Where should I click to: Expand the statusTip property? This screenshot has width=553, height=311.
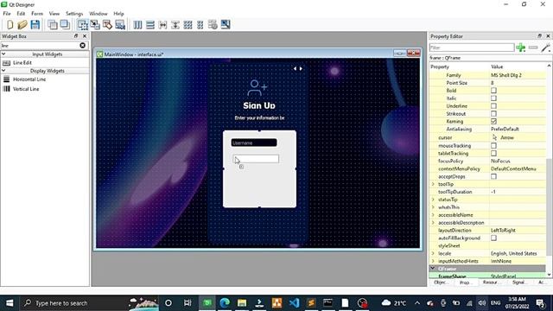tap(433, 200)
